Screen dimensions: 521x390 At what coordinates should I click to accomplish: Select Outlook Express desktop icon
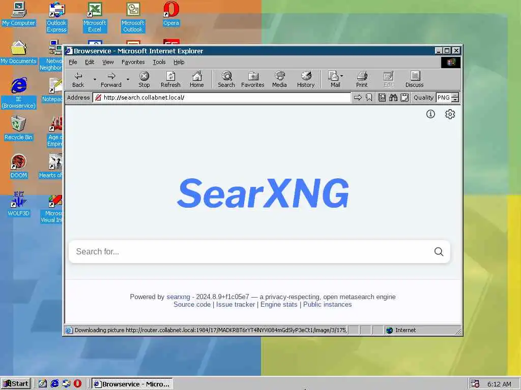tap(56, 17)
